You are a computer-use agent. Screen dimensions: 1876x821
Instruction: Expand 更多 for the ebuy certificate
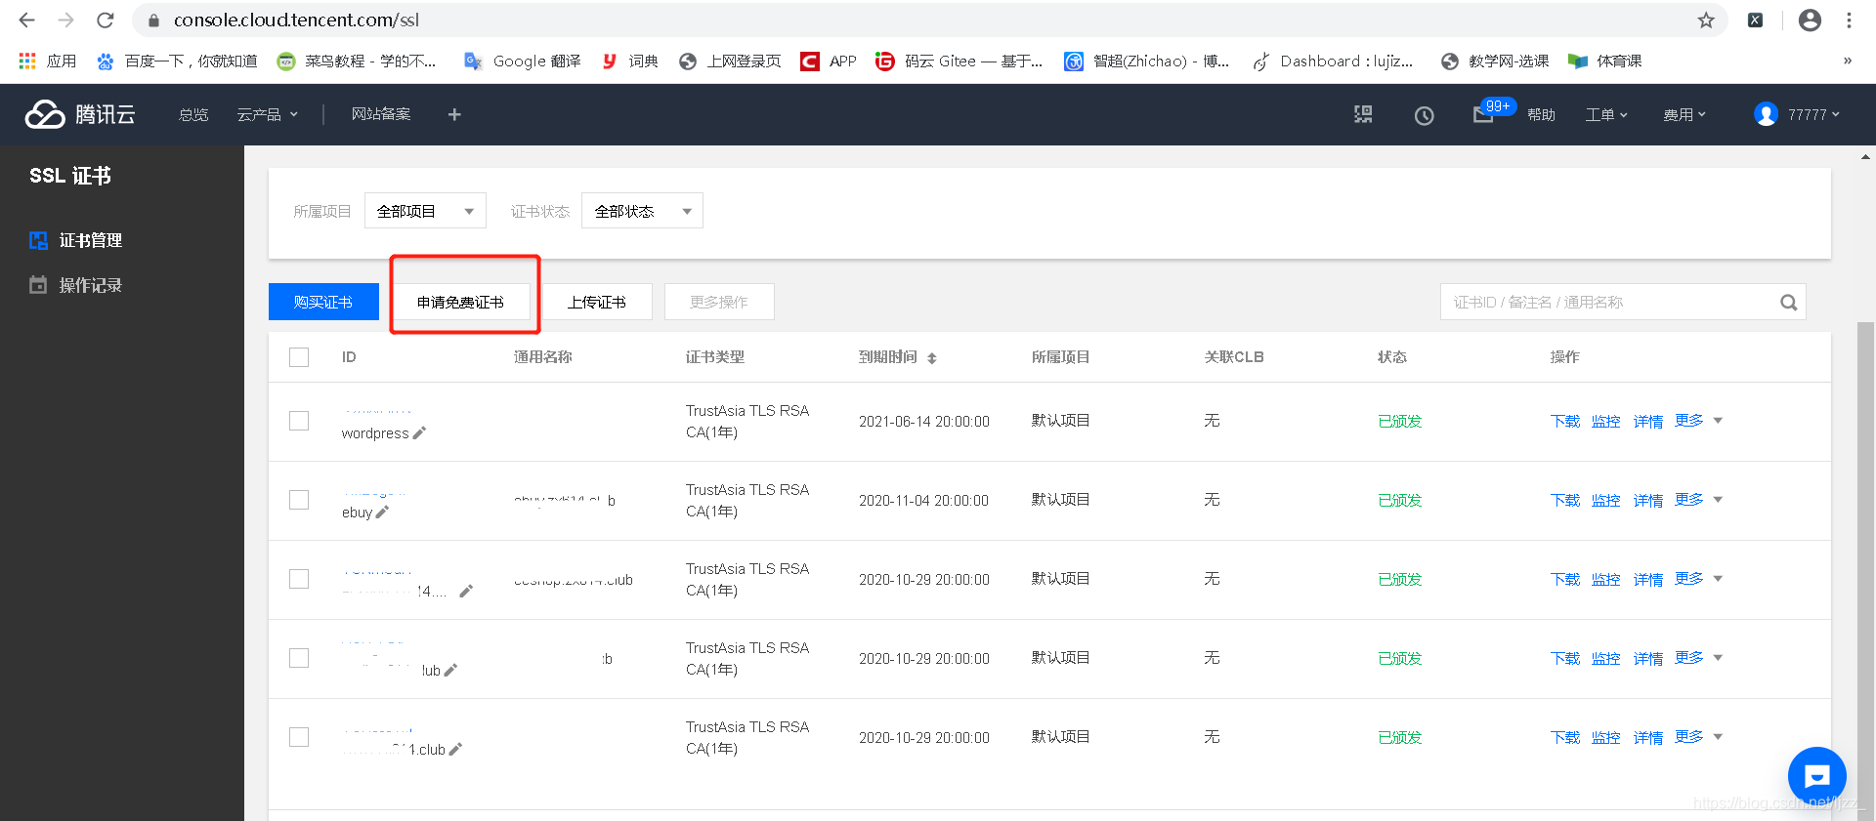(1698, 499)
